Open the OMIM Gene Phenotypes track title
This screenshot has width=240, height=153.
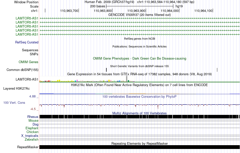(139, 58)
